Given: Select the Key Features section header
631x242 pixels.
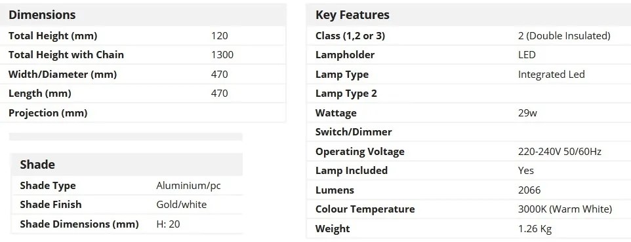Looking at the screenshot, I should point(352,15).
